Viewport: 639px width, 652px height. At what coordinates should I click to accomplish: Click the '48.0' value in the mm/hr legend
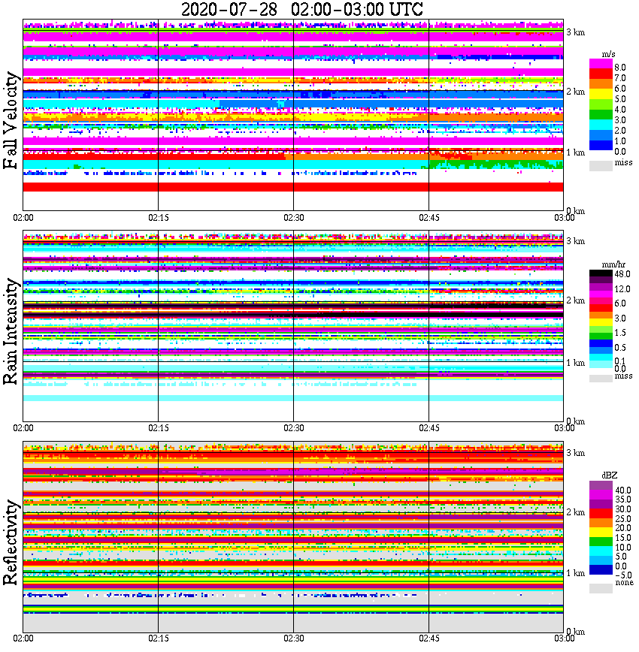[622, 274]
